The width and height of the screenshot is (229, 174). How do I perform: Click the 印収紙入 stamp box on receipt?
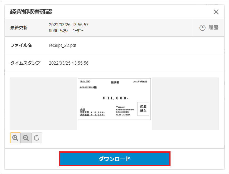(x=143, y=109)
